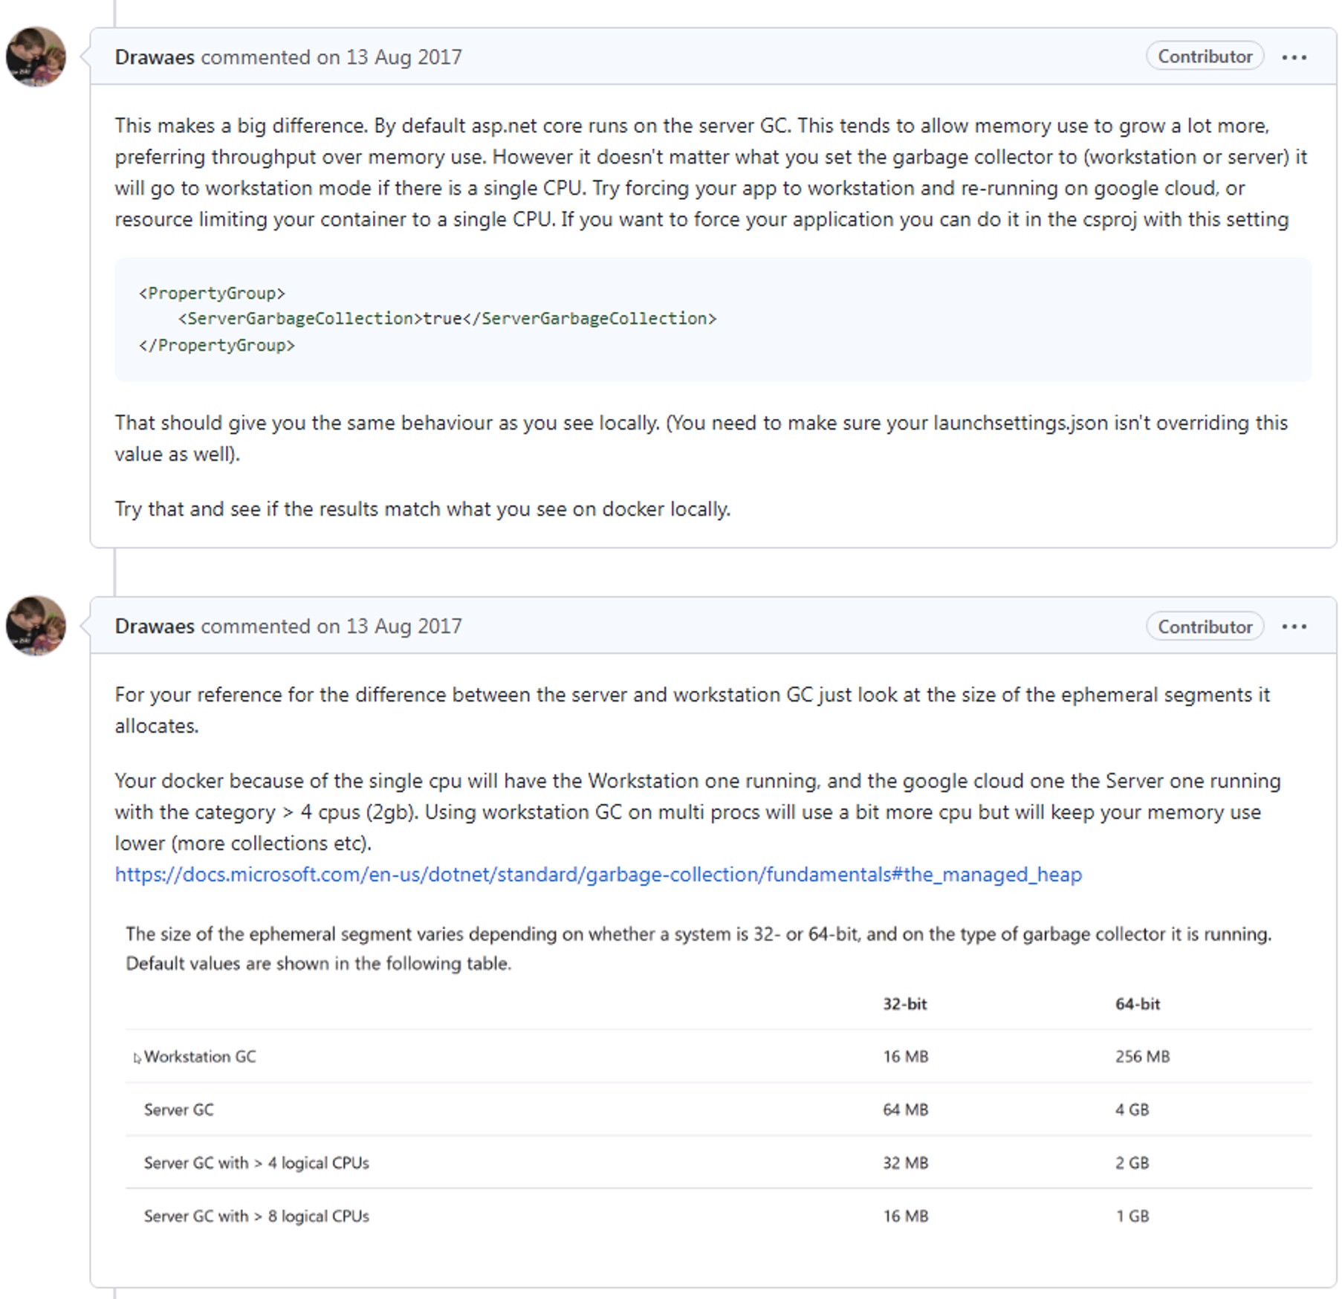Click the 256 MB cell for Workstation GC
1342x1299 pixels.
[1142, 1056]
